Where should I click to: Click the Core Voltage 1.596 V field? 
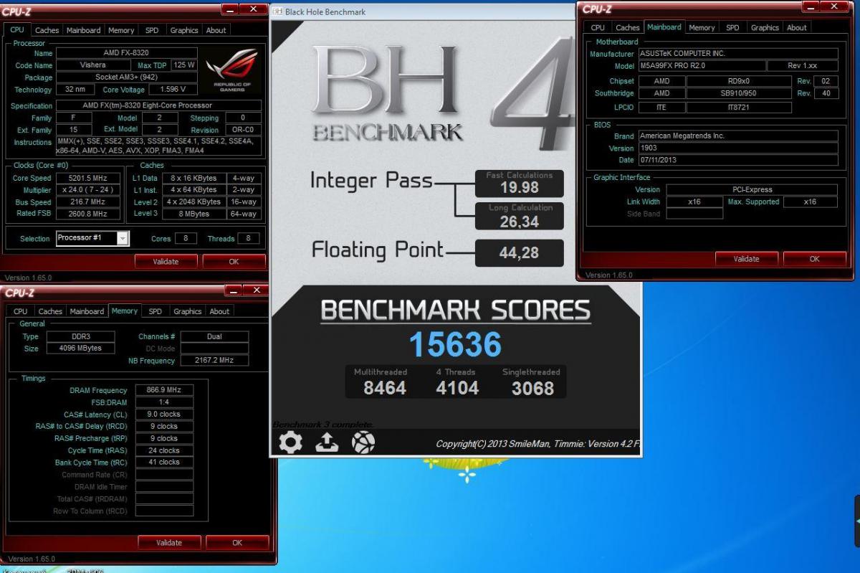point(172,90)
